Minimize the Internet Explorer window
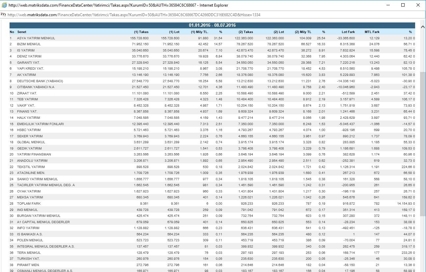Image resolution: width=426 pixels, height=272 pixels. click(387, 5)
